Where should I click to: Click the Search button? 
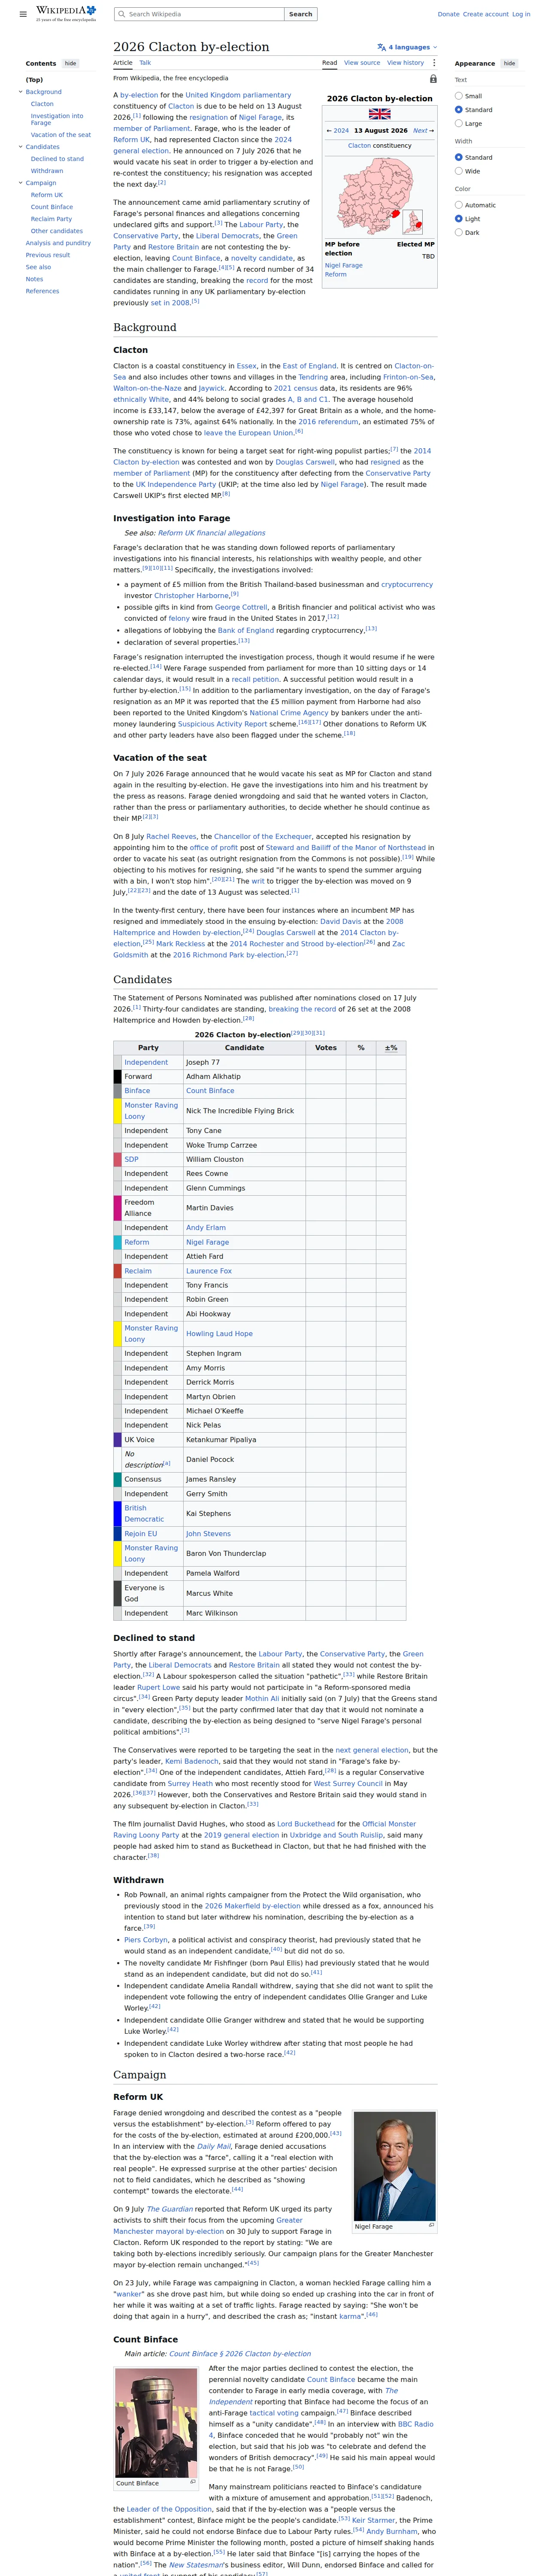300,14
